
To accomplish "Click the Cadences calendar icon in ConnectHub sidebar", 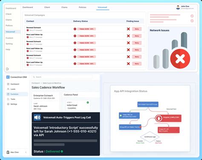I will [x=8, y=94].
